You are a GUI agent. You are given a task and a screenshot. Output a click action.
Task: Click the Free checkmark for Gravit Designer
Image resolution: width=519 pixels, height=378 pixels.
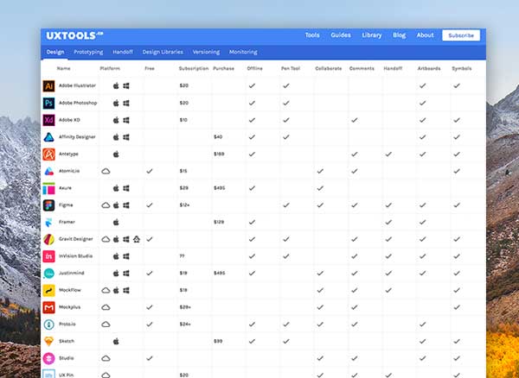[x=150, y=239]
